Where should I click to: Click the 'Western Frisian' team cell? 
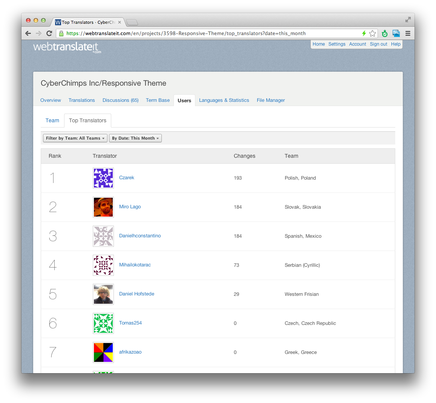pyautogui.click(x=302, y=294)
